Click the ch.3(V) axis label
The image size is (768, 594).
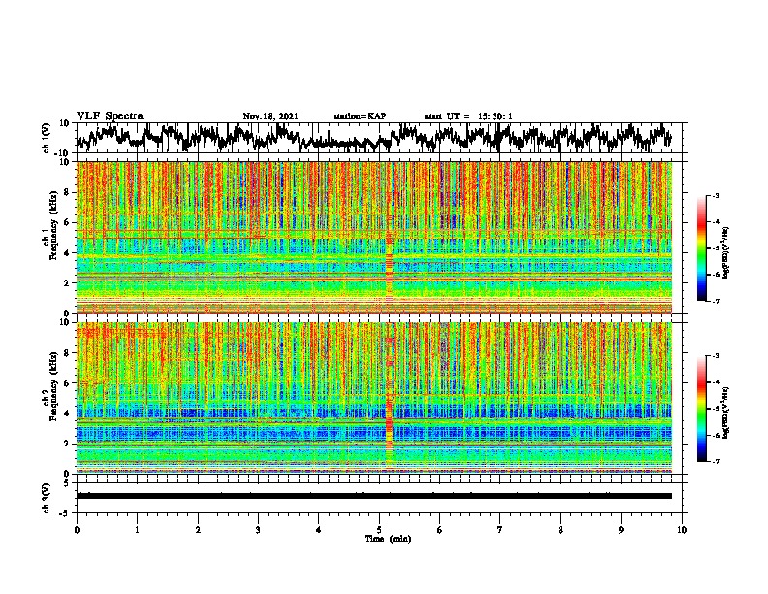(47, 498)
